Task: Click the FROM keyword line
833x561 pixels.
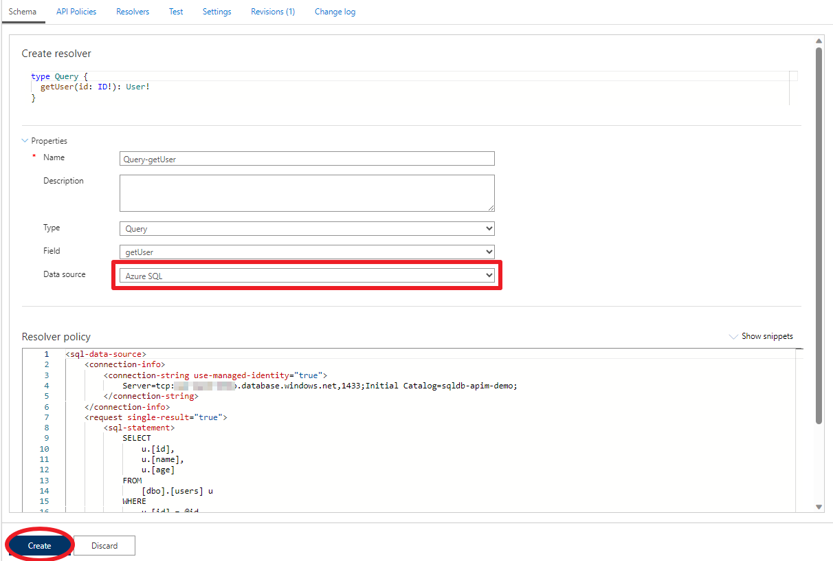Action: 132,481
